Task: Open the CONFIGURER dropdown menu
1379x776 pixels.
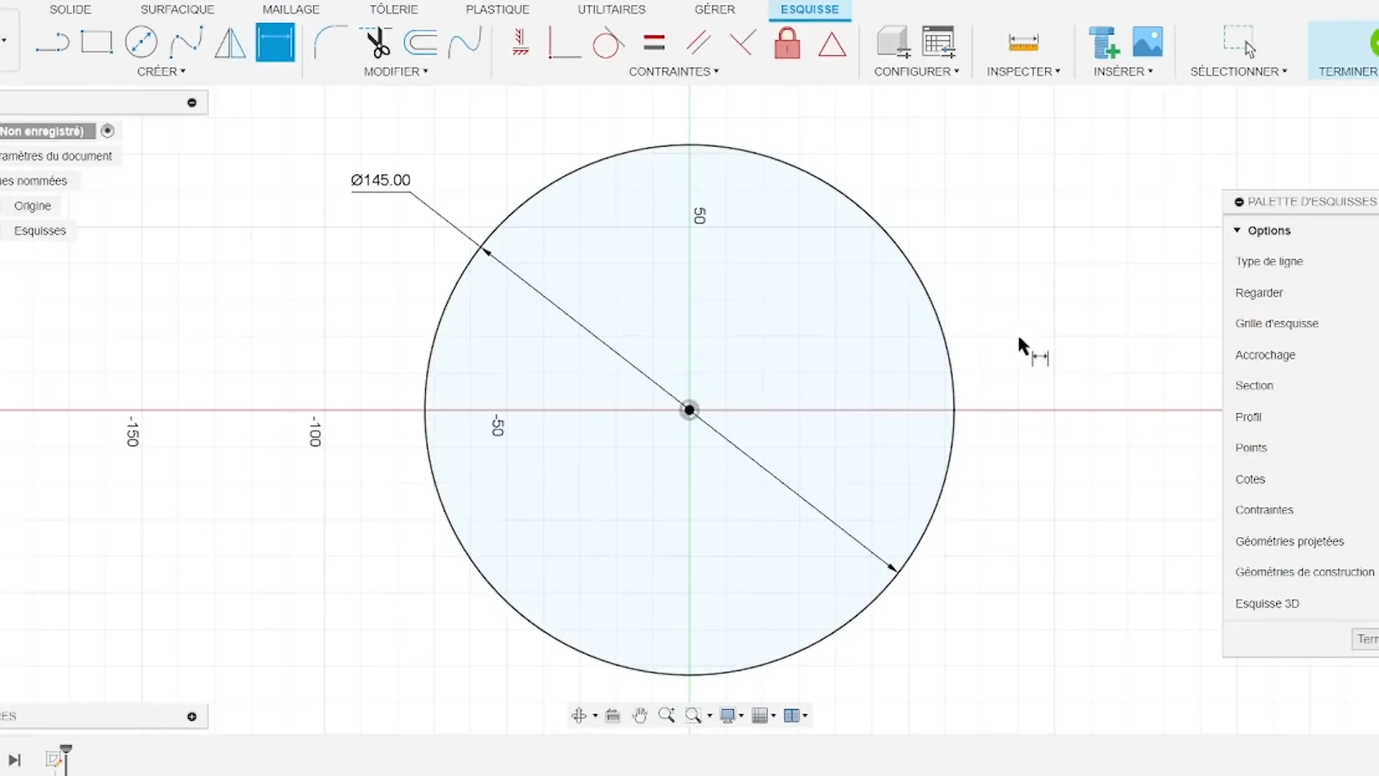Action: (x=916, y=71)
